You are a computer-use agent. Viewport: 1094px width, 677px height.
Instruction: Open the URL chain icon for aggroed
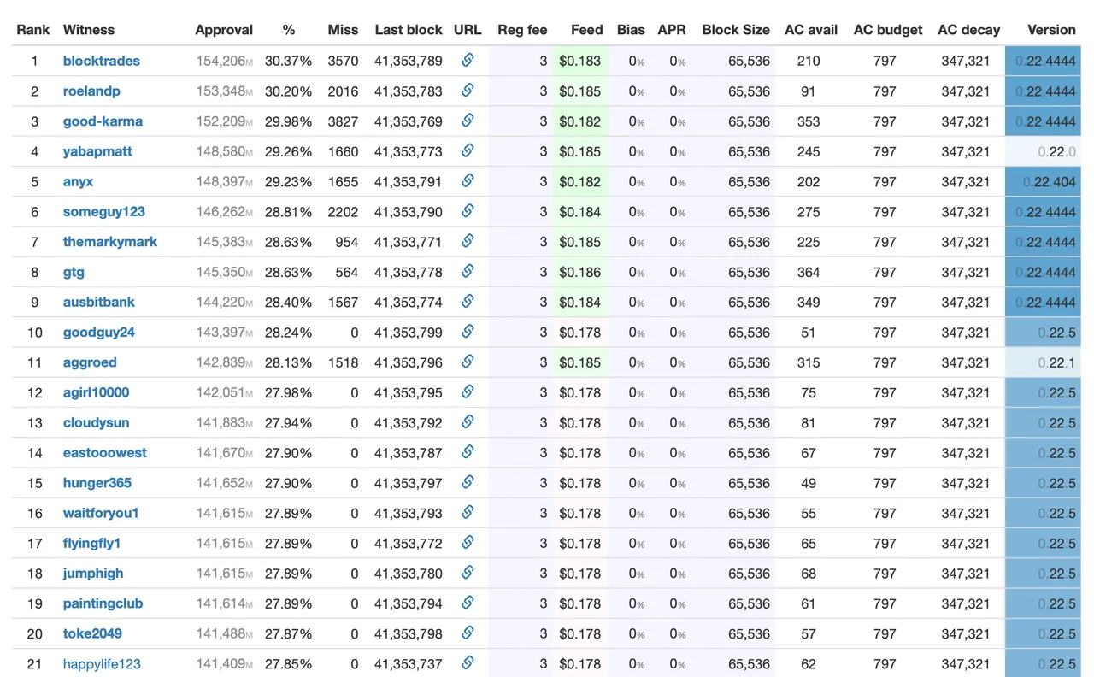[x=468, y=362]
